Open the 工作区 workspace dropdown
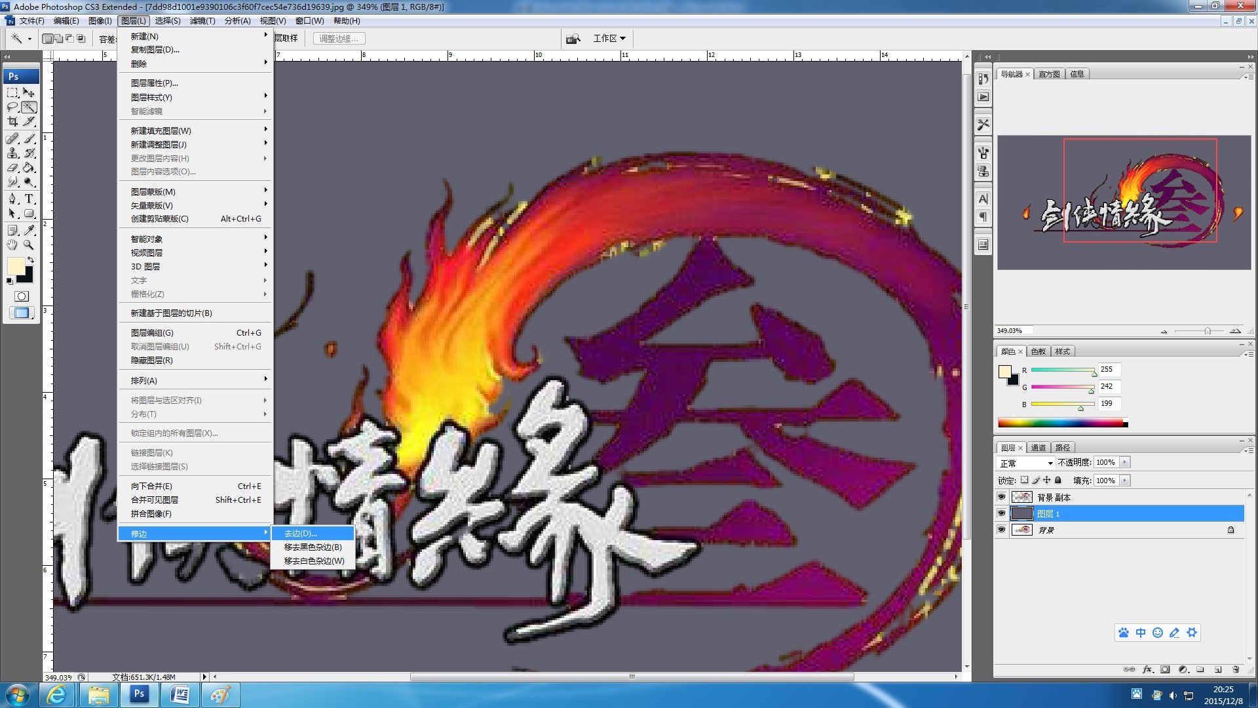This screenshot has width=1258, height=708. click(609, 39)
